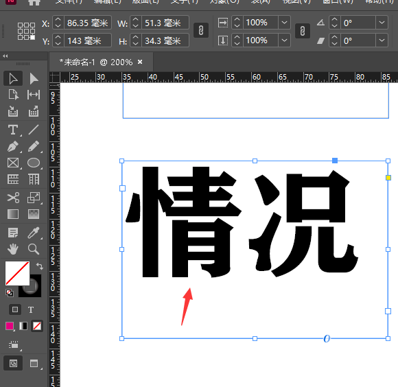This screenshot has height=387, width=398.
Task: Apply solid color to selection
Action: pos(10,326)
